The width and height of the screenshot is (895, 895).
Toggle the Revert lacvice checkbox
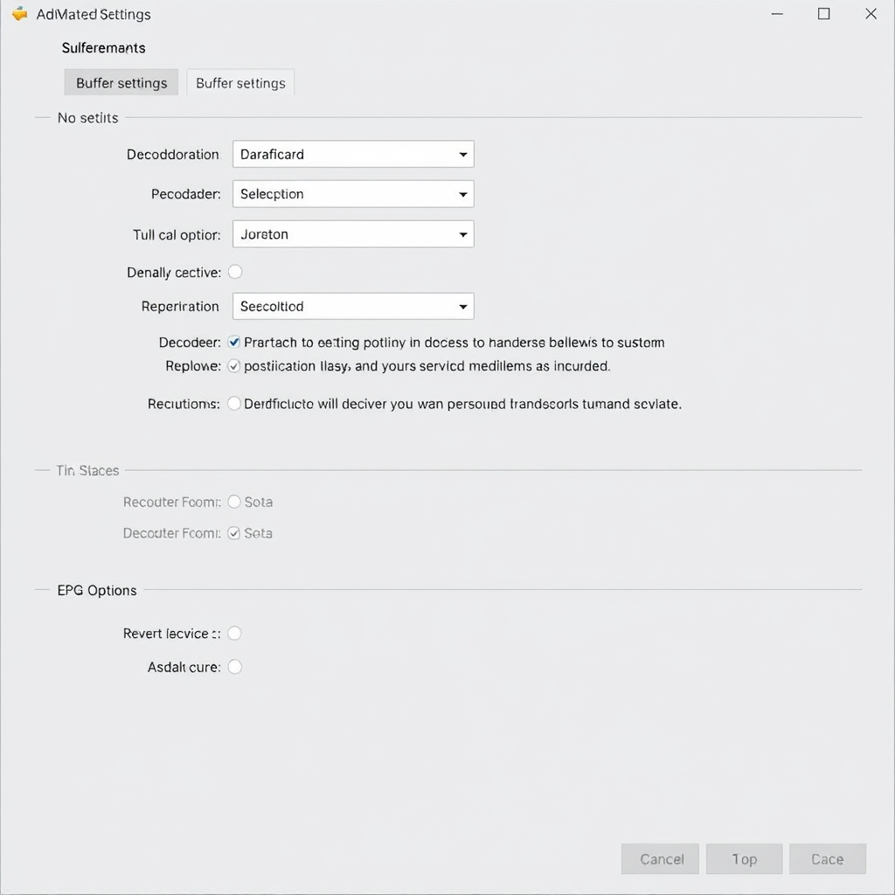tap(234, 633)
